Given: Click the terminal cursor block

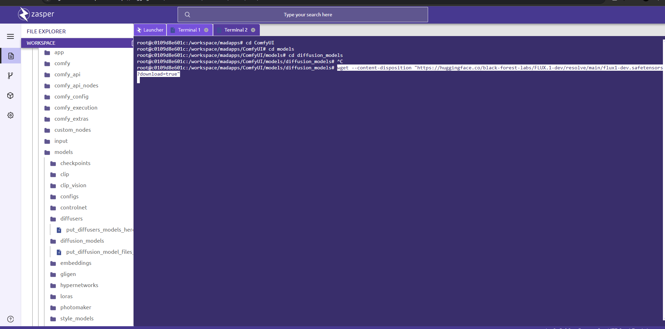Looking at the screenshot, I should (138, 80).
